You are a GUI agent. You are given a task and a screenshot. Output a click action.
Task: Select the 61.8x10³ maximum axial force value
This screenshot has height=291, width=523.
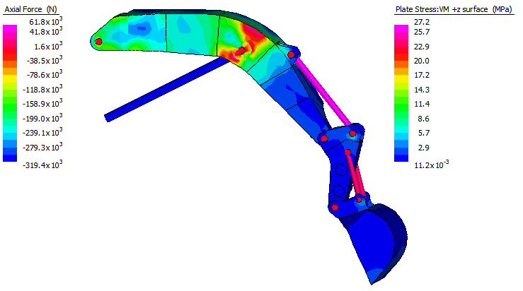[x=46, y=21]
